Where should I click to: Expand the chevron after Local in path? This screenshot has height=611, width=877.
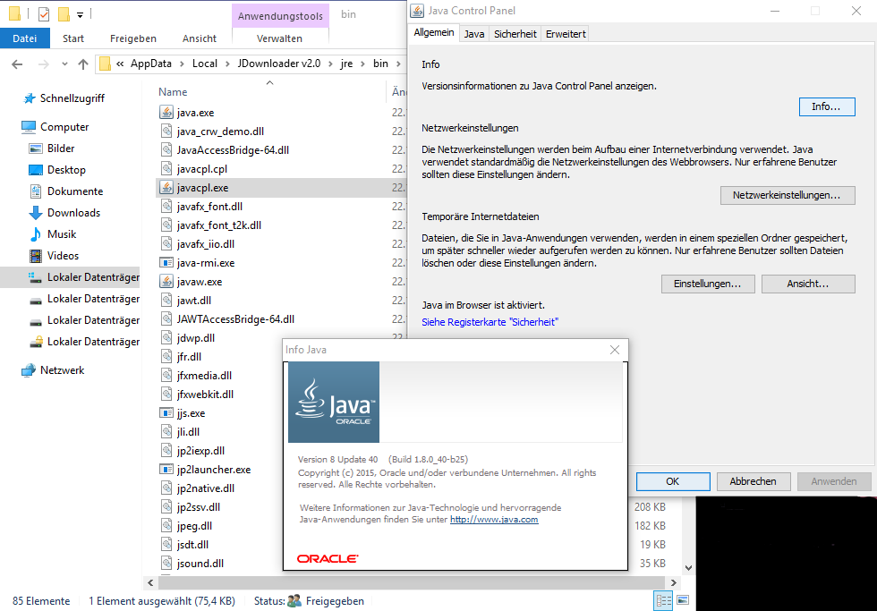227,64
